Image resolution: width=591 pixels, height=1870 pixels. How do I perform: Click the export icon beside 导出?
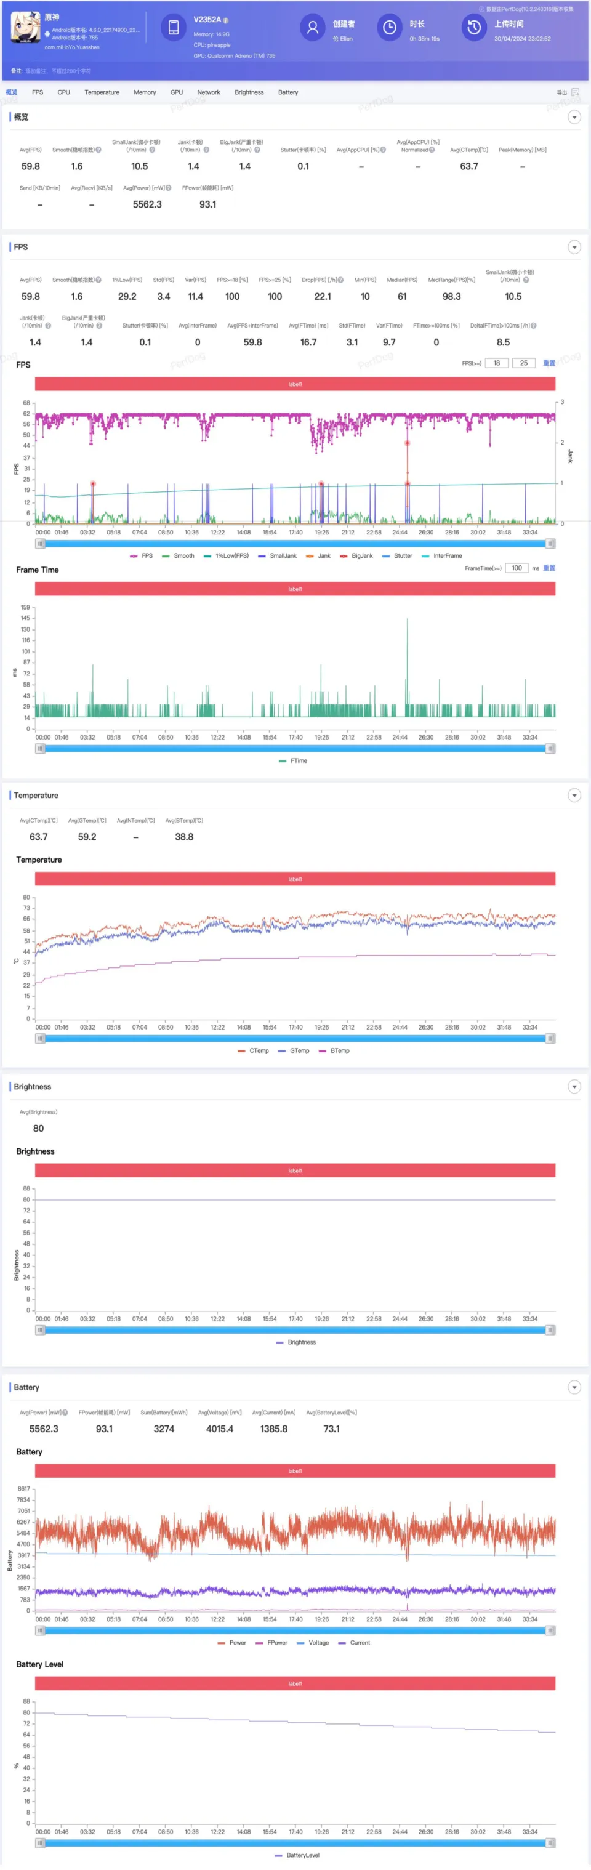tap(575, 92)
